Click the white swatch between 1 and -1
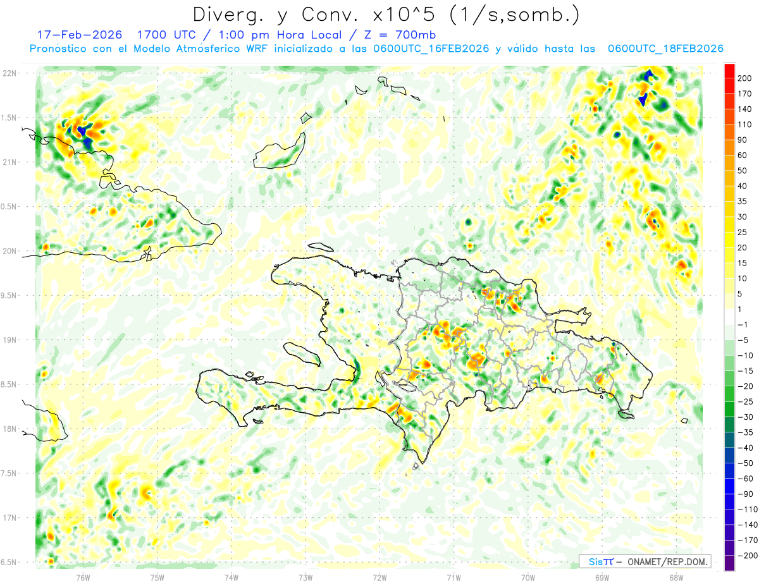Image resolution: width=759 pixels, height=586 pixels. click(729, 317)
